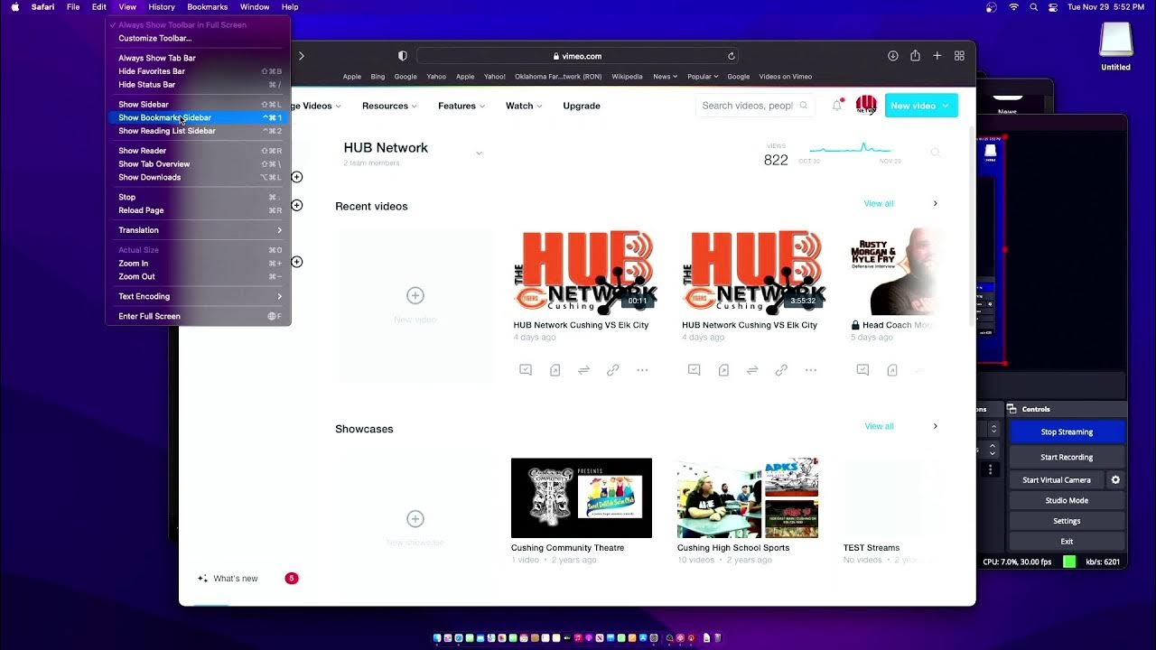Choose Enter Full Screen
Screen dimensions: 1156x650
(x=198, y=316)
